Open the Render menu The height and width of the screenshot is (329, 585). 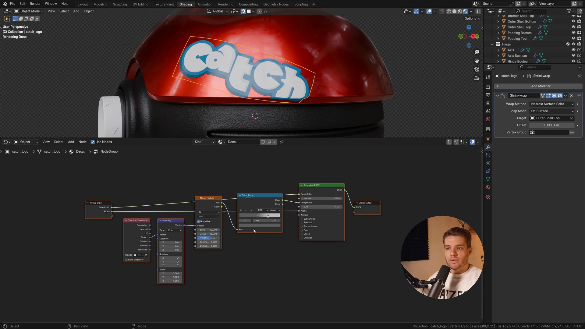tap(35, 4)
